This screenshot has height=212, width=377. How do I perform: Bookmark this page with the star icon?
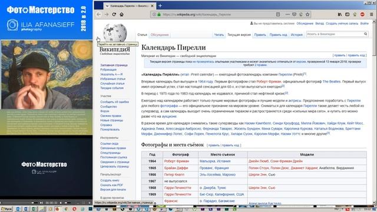pyautogui.click(x=307, y=14)
